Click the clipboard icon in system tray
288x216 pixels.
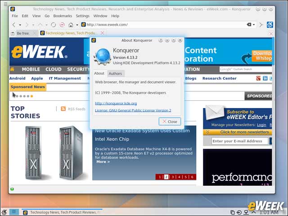[232, 212]
